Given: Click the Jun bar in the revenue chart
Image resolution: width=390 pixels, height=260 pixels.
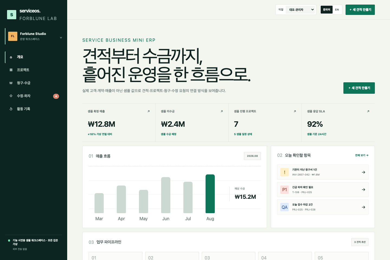Looking at the screenshot, I should coord(166,195).
